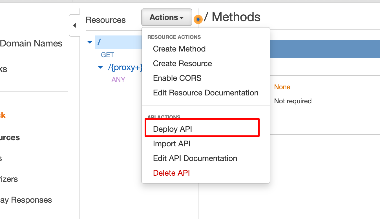Collapse the root / resource triangle
The width and height of the screenshot is (380, 219).
click(90, 42)
